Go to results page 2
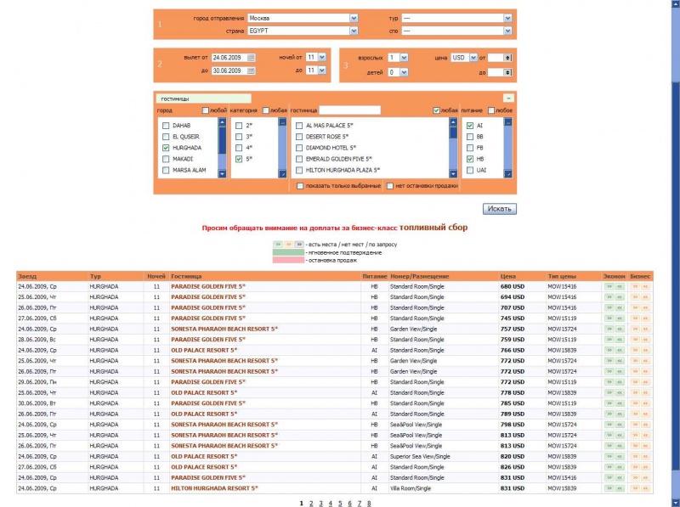Viewport: 680px width, 507px height. pyautogui.click(x=311, y=503)
